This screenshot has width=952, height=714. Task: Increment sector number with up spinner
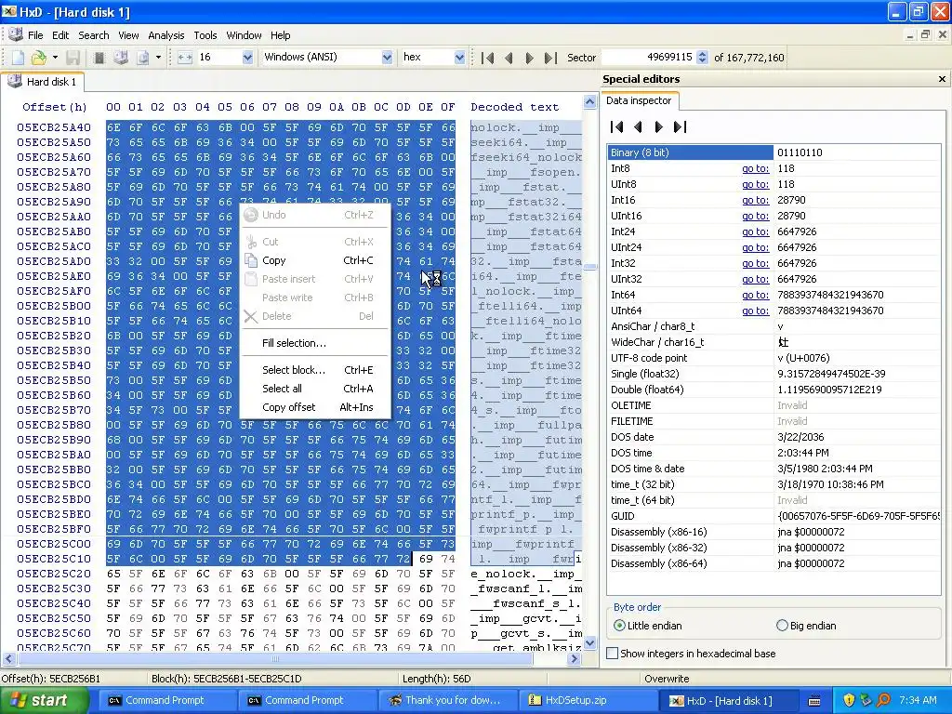pos(703,54)
